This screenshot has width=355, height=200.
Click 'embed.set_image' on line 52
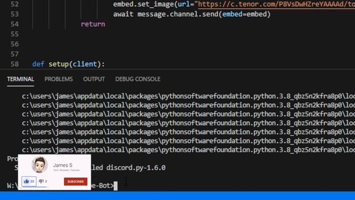143,4
